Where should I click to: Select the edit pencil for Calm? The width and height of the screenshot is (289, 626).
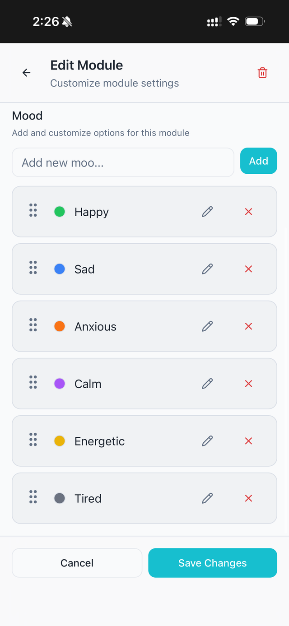click(207, 383)
